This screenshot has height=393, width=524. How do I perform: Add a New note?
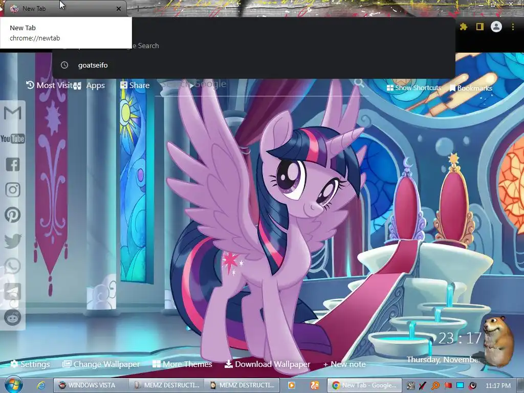click(x=344, y=364)
